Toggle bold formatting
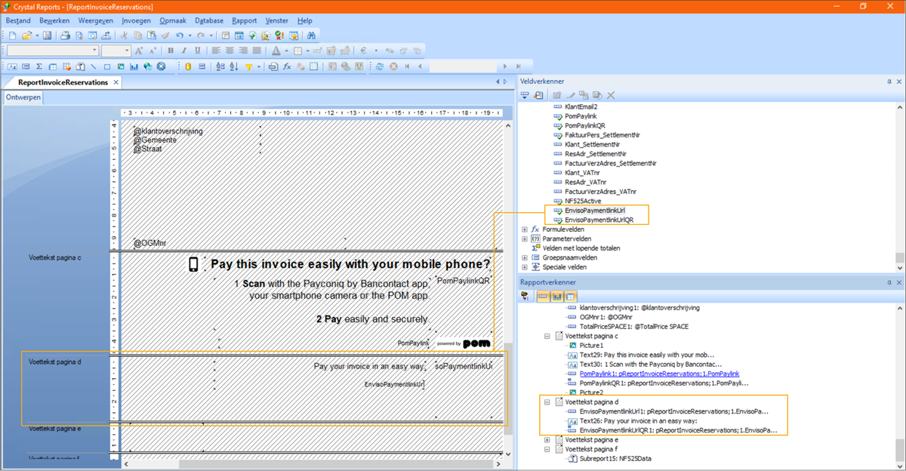 click(171, 51)
